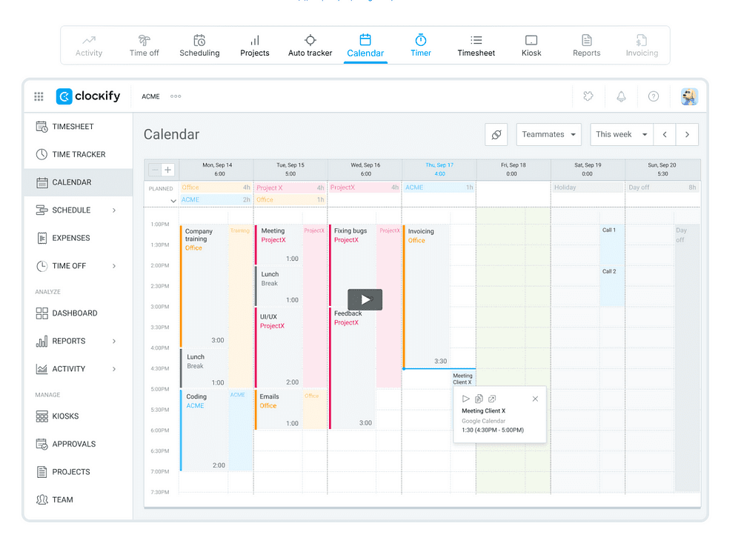Select the Calendar feature tab
This screenshot has width=741, height=549.
pyautogui.click(x=365, y=46)
